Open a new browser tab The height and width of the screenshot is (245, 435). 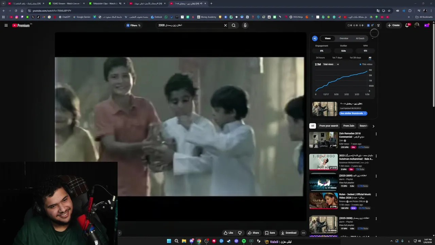[211, 3]
